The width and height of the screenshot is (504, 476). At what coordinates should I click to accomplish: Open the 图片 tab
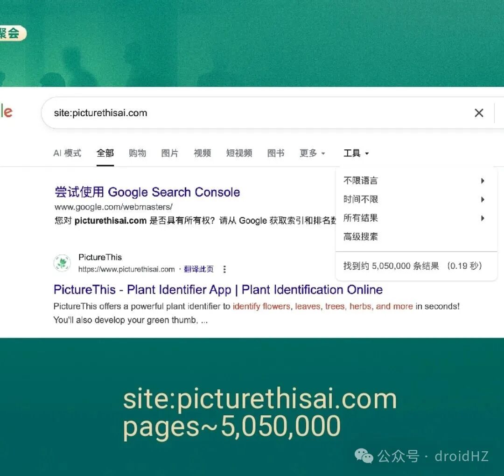169,153
